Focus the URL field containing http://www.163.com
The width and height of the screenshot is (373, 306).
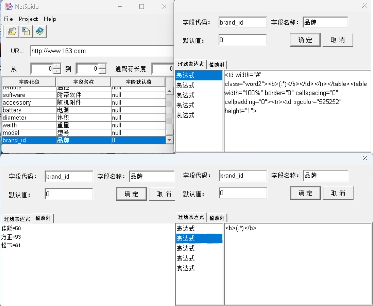[x=102, y=51]
